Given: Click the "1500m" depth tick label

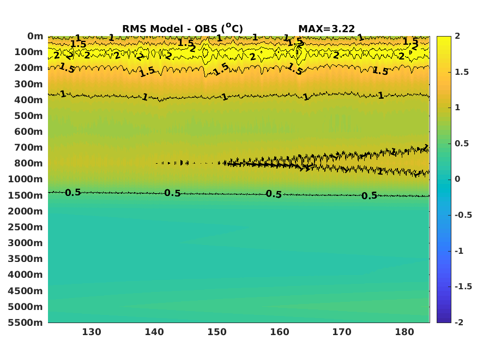Looking at the screenshot, I should pos(26,195).
